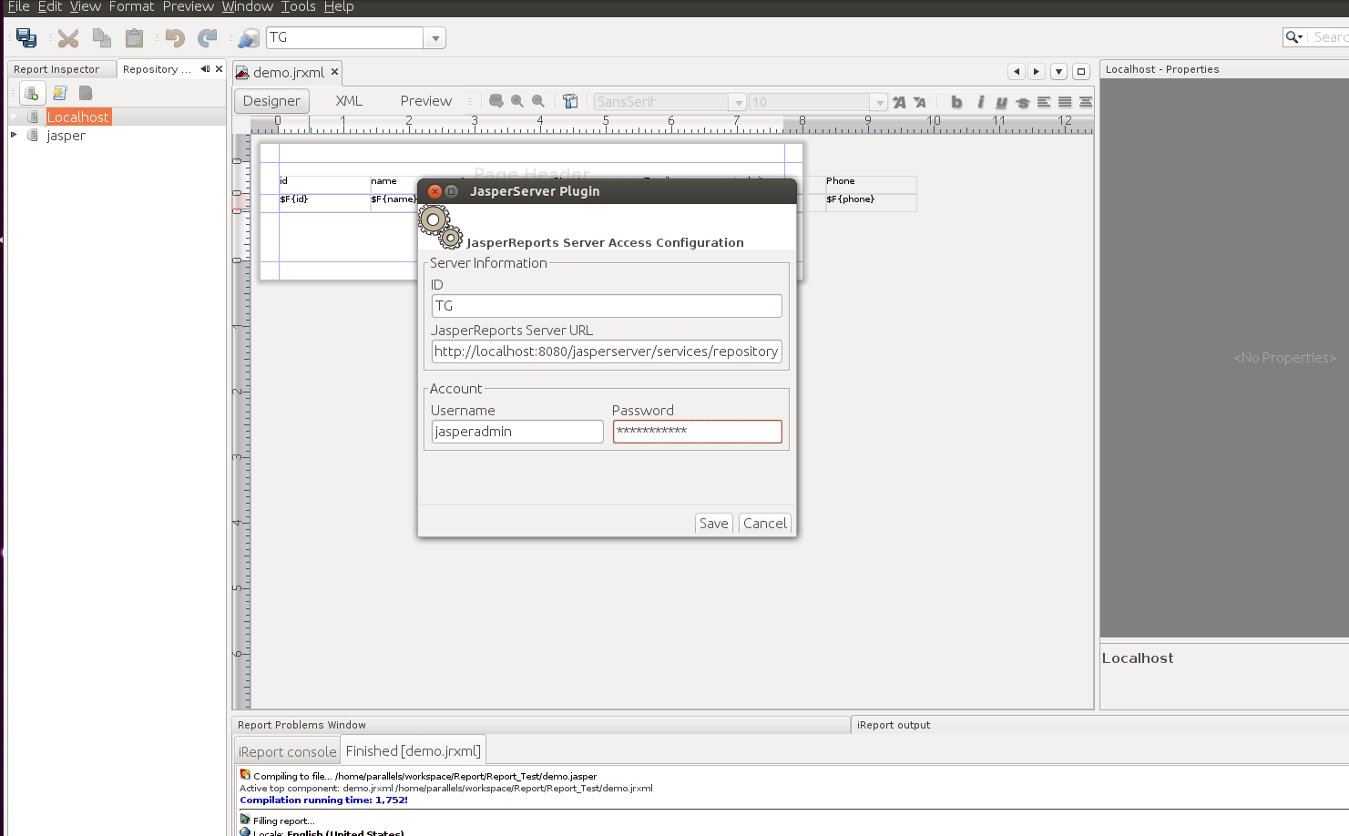Switch to XML view
Screen dimensions: 1349x836
[x=349, y=101]
